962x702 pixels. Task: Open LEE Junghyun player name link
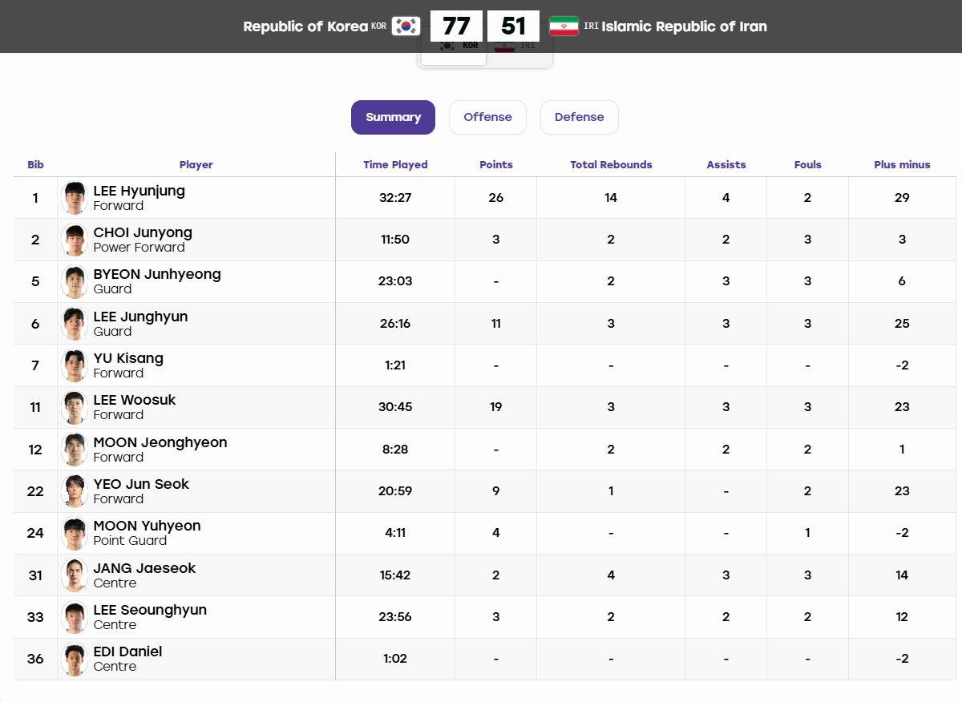(140, 317)
